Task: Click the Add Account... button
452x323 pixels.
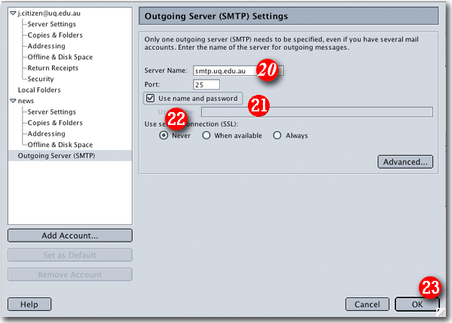Action: [x=69, y=236]
